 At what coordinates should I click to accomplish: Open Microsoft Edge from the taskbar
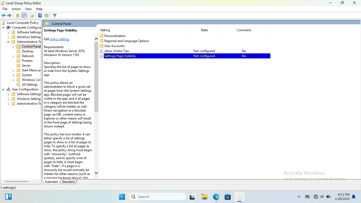coord(216,197)
